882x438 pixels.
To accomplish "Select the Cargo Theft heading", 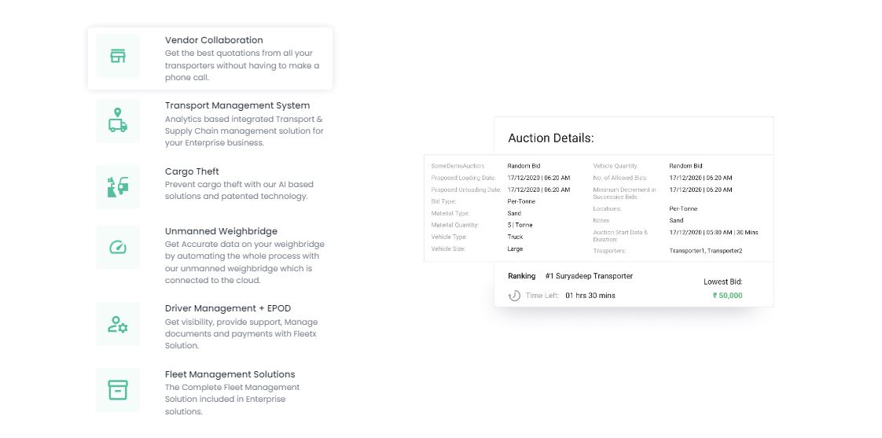I will pyautogui.click(x=192, y=171).
